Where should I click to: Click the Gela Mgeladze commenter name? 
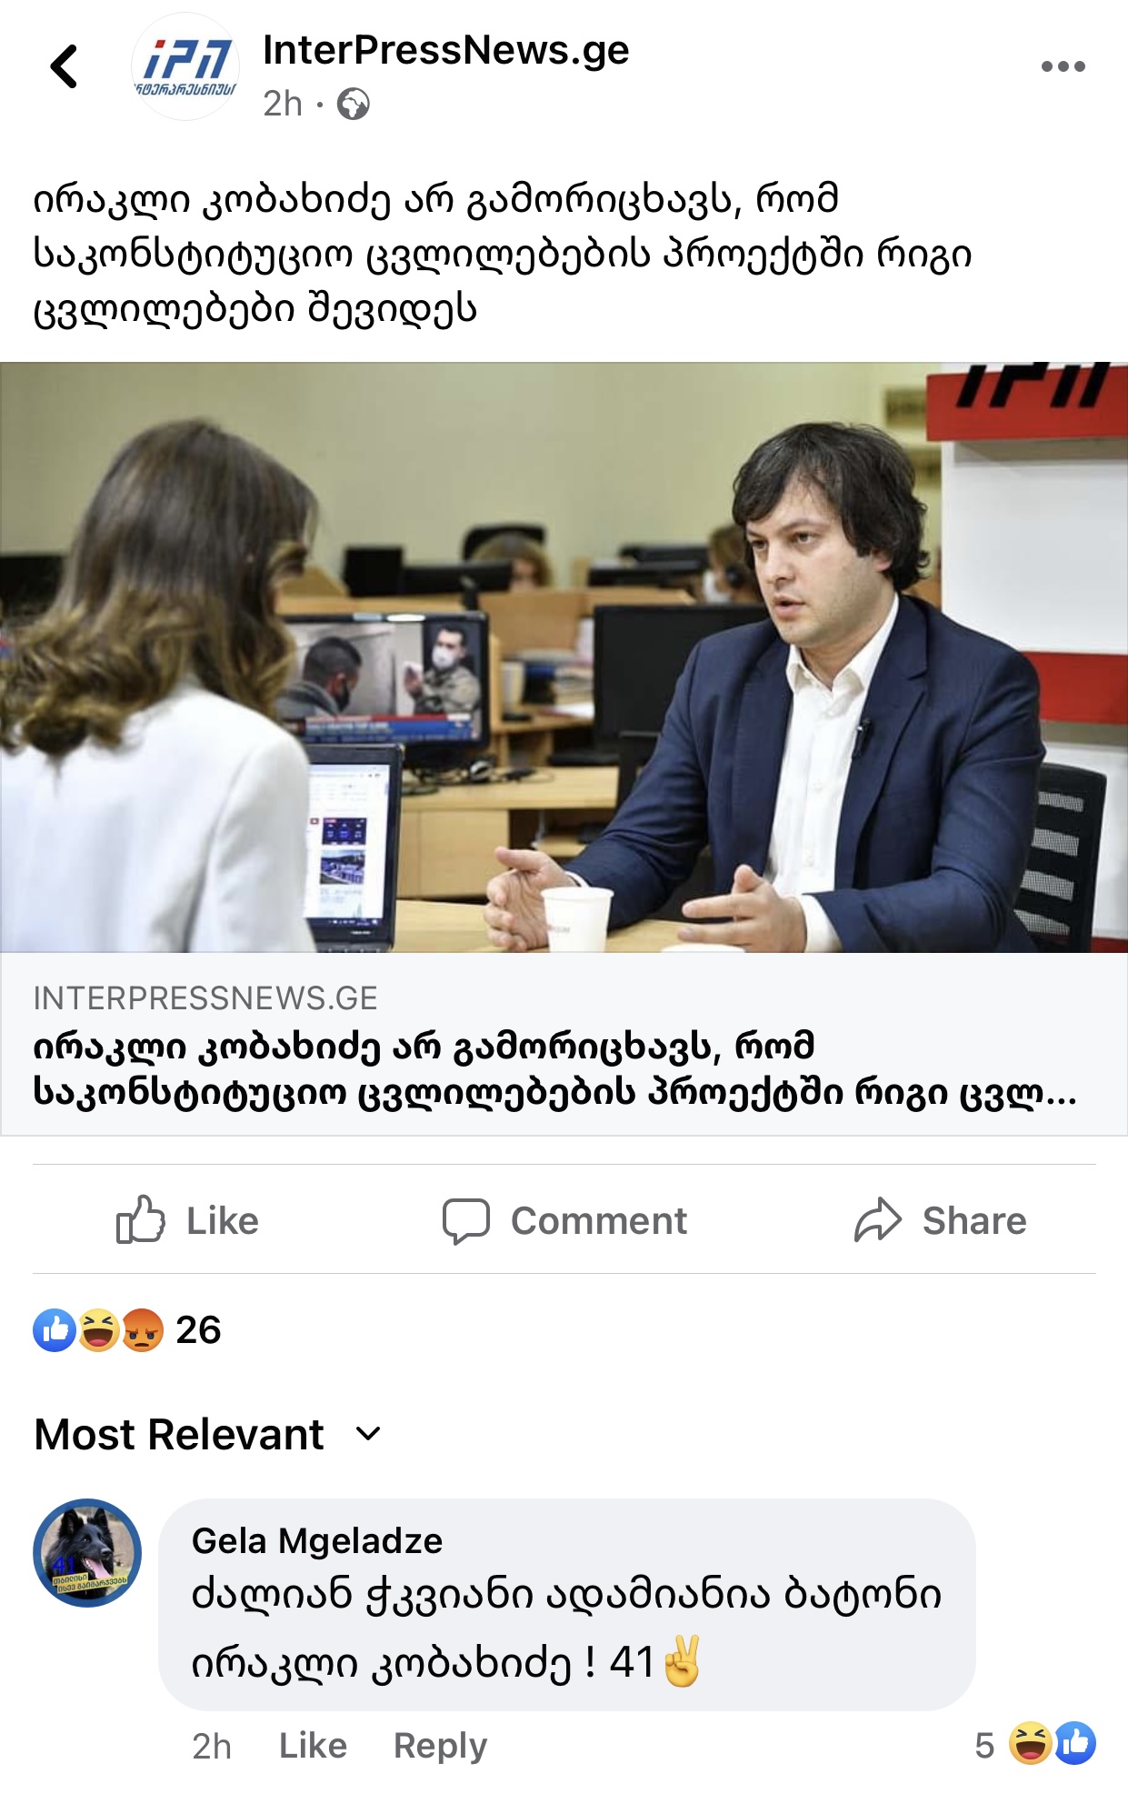pos(317,1540)
